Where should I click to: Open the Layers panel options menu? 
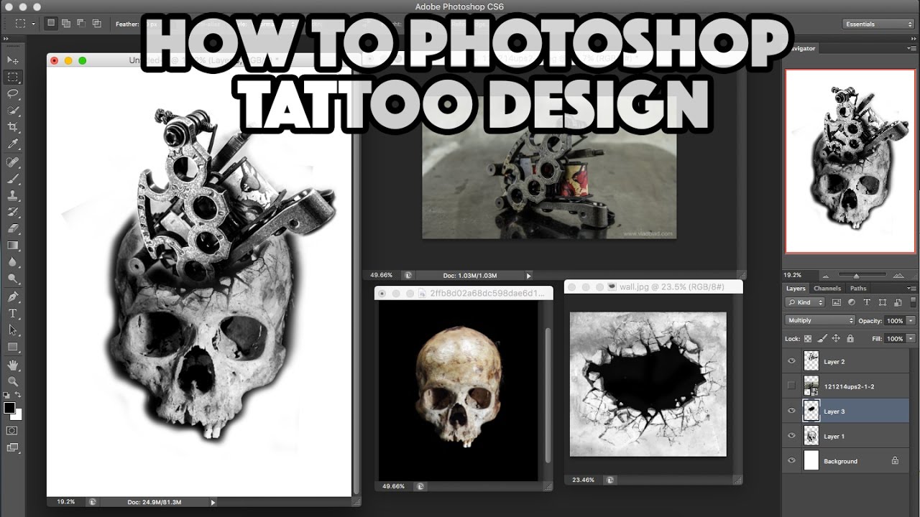[912, 288]
